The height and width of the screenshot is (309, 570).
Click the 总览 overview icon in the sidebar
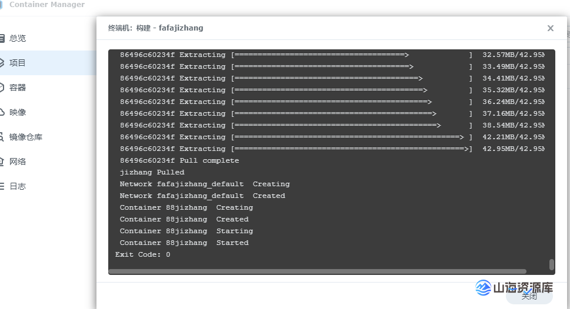point(2,38)
